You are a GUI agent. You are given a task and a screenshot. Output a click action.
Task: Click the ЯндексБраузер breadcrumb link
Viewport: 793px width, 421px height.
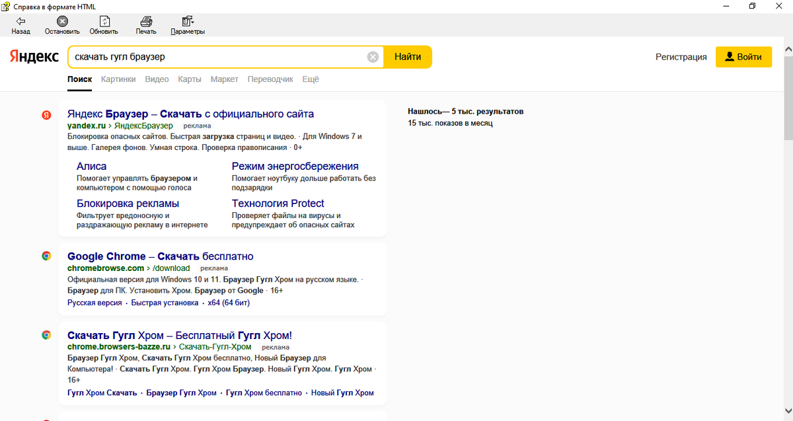143,126
